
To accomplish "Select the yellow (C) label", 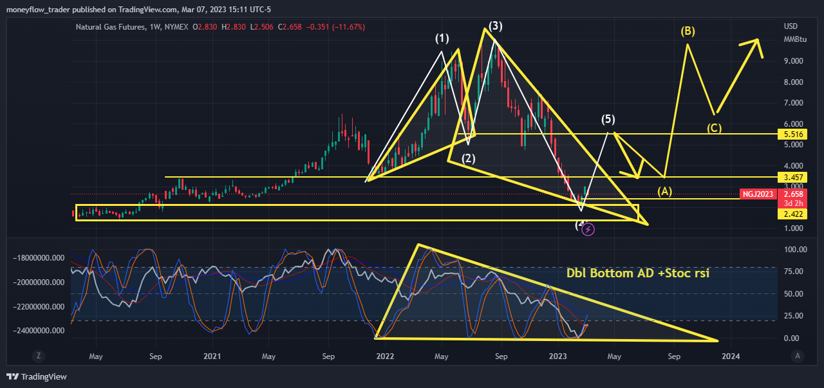I will pos(714,128).
